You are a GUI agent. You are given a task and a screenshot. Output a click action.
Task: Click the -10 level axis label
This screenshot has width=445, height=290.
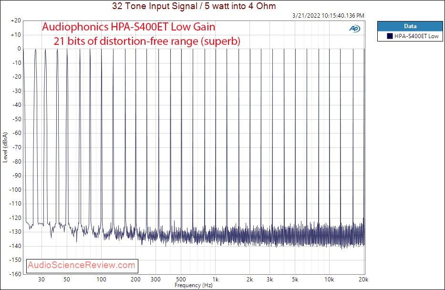click(17, 62)
